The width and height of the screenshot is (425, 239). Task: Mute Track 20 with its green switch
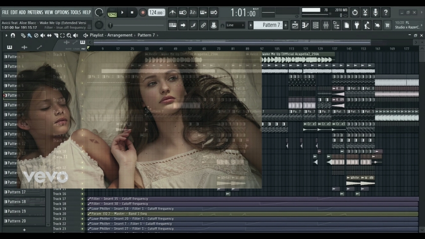pyautogui.click(x=82, y=214)
